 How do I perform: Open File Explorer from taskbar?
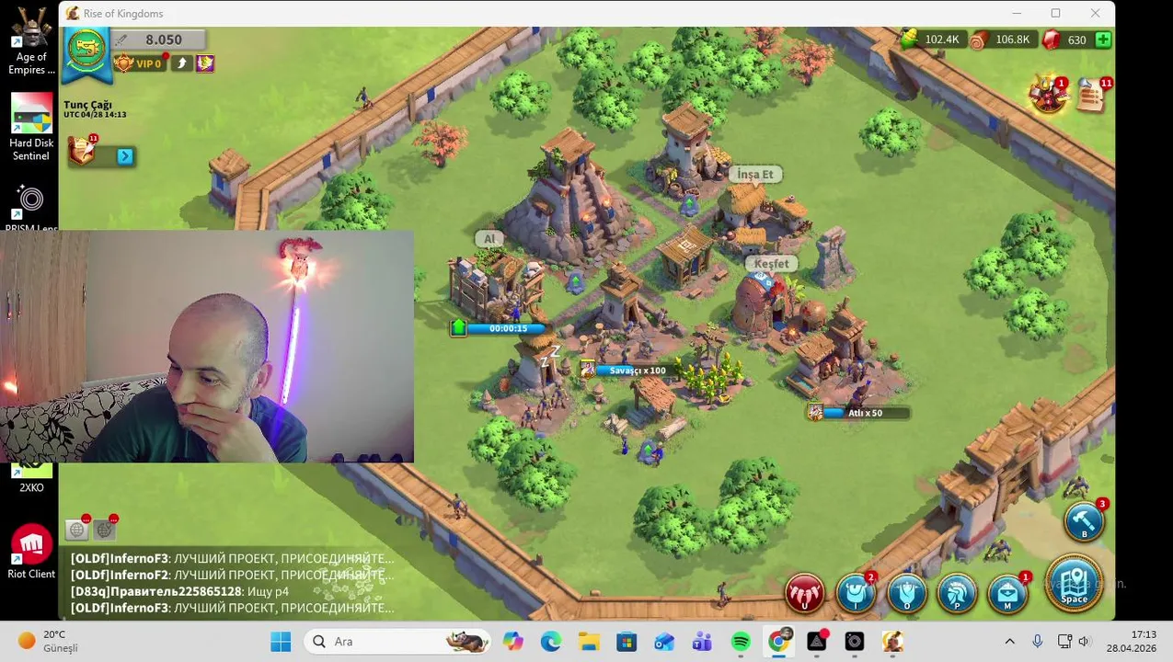pos(589,641)
